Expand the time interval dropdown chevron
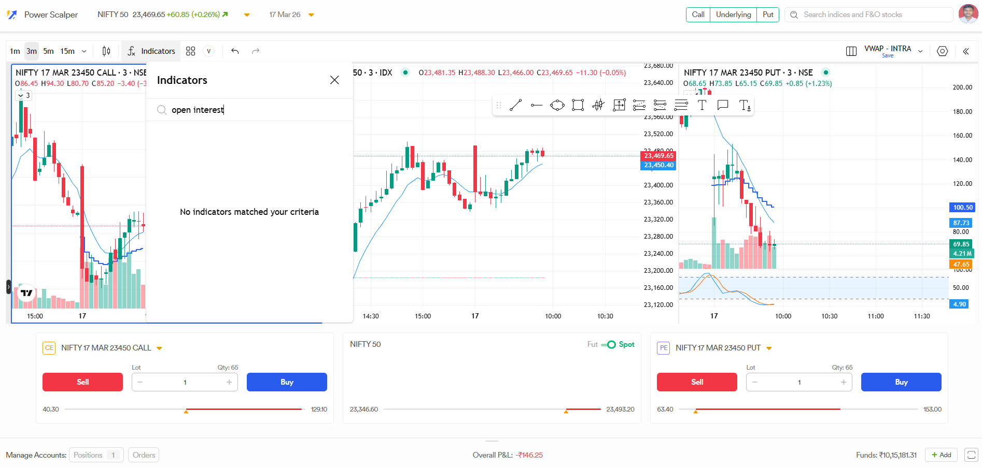This screenshot has width=982, height=468. pyautogui.click(x=84, y=51)
